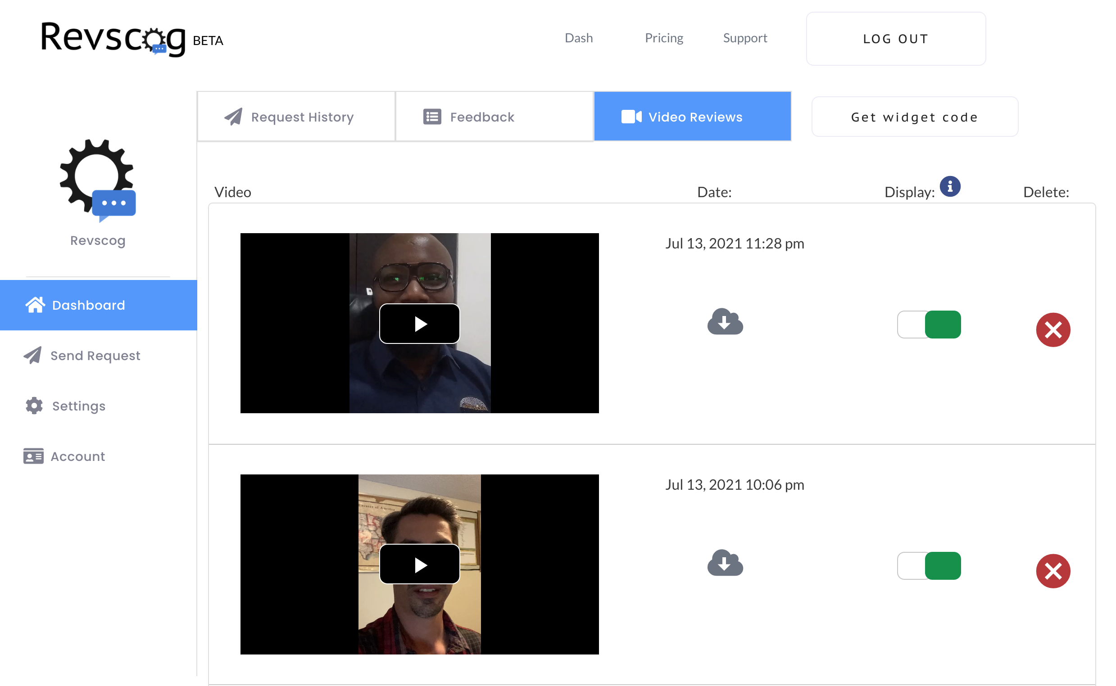Play the first video review
Viewport: 1116px width, 686px height.
[x=419, y=324]
